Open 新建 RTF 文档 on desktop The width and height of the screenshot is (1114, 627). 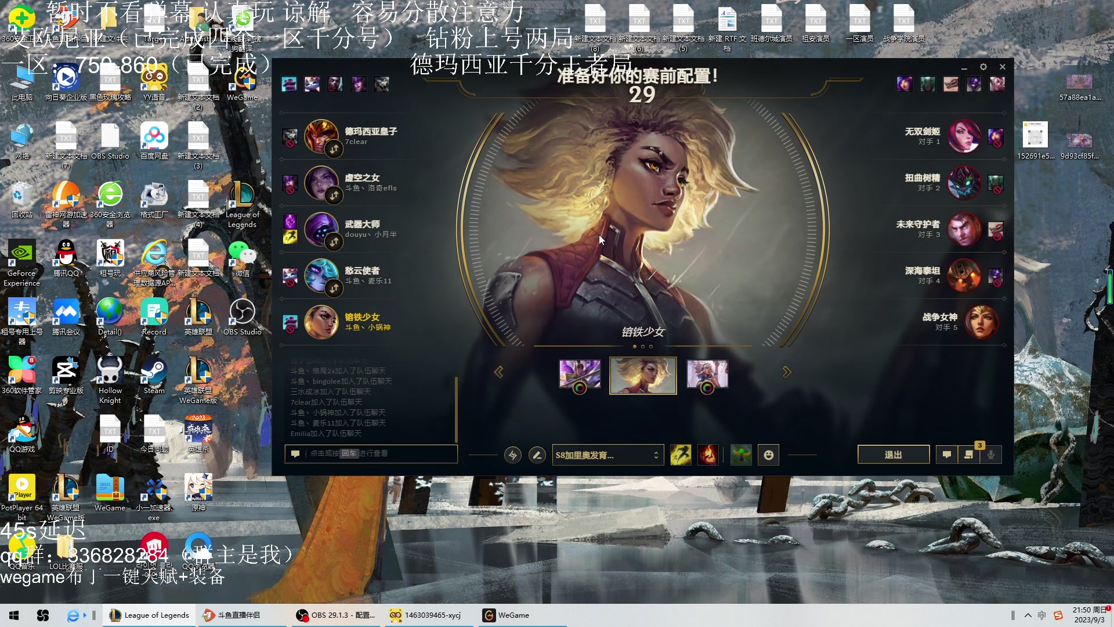[x=727, y=28]
